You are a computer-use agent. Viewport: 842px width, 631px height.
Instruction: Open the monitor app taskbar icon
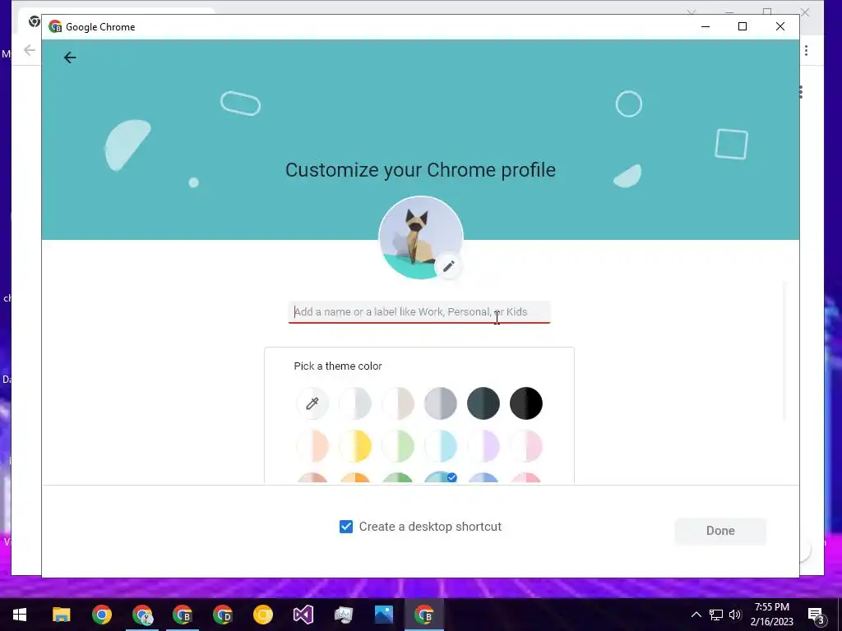[343, 615]
